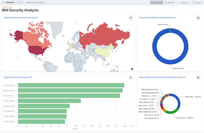Click the 766 (766/tcp) (1.9%) label

(146, 102)
